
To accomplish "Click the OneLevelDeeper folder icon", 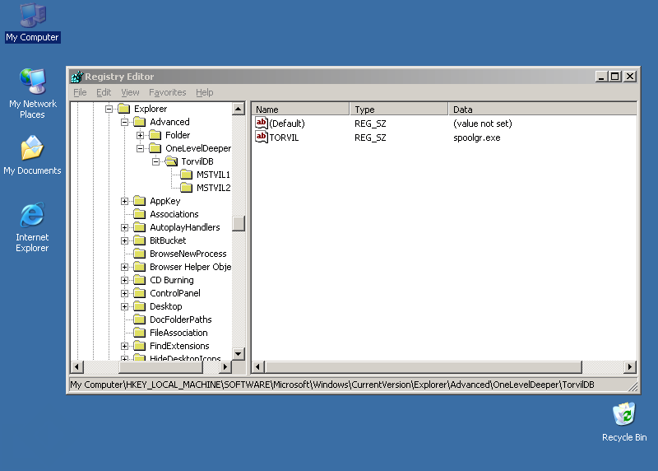I will coord(155,148).
